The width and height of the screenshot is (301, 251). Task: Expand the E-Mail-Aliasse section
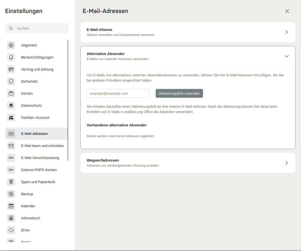coord(188,32)
